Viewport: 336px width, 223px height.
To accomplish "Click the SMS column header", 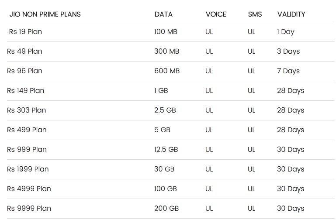I will (x=255, y=14).
